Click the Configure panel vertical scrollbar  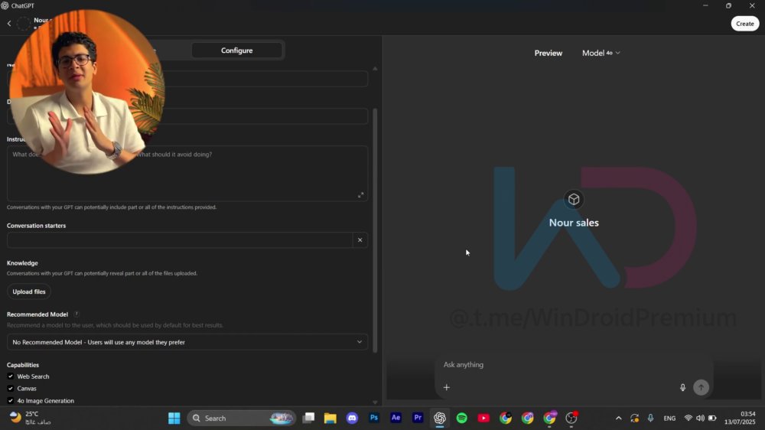pyautogui.click(x=375, y=230)
